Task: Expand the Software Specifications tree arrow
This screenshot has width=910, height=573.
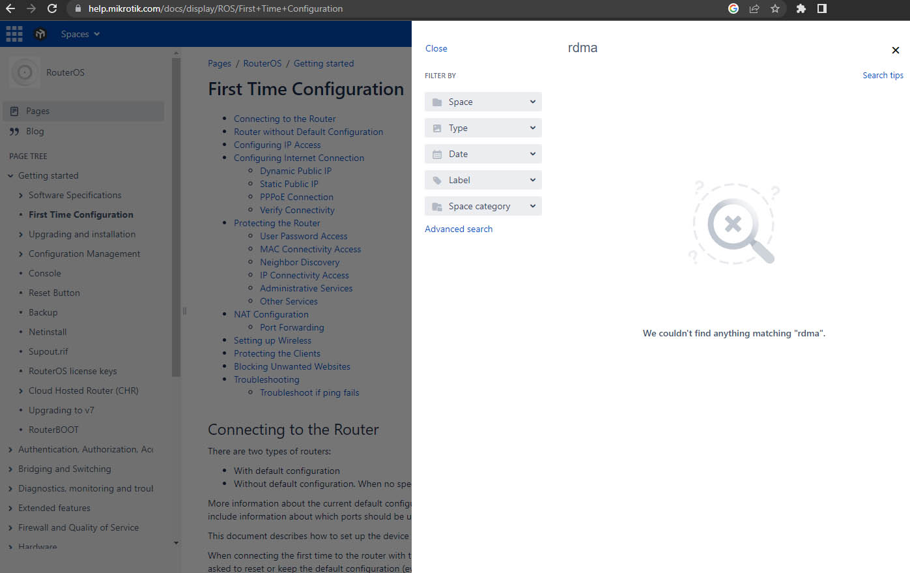Action: 21,195
